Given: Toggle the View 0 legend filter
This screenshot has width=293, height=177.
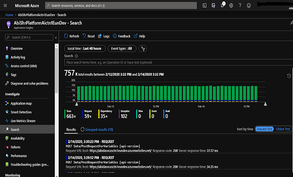Looking at the screenshot, I should click(x=140, y=114).
